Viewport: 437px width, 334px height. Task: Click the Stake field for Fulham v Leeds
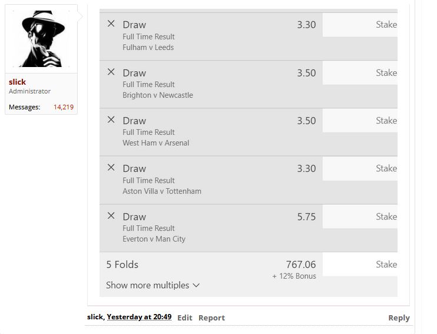(x=360, y=25)
